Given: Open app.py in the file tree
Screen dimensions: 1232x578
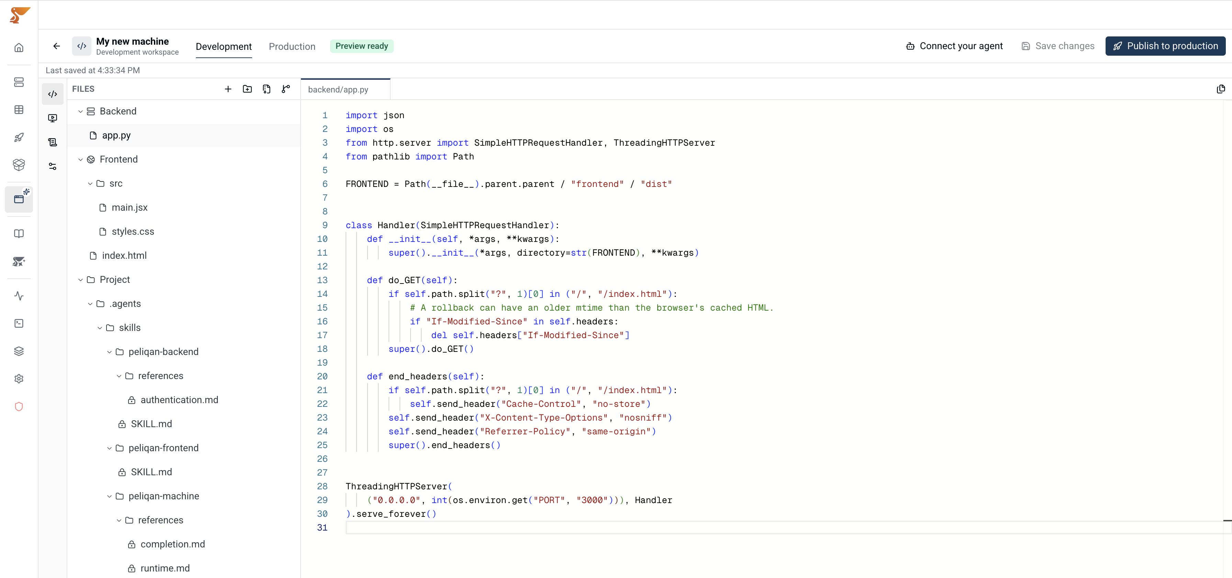Looking at the screenshot, I should pyautogui.click(x=184, y=135).
